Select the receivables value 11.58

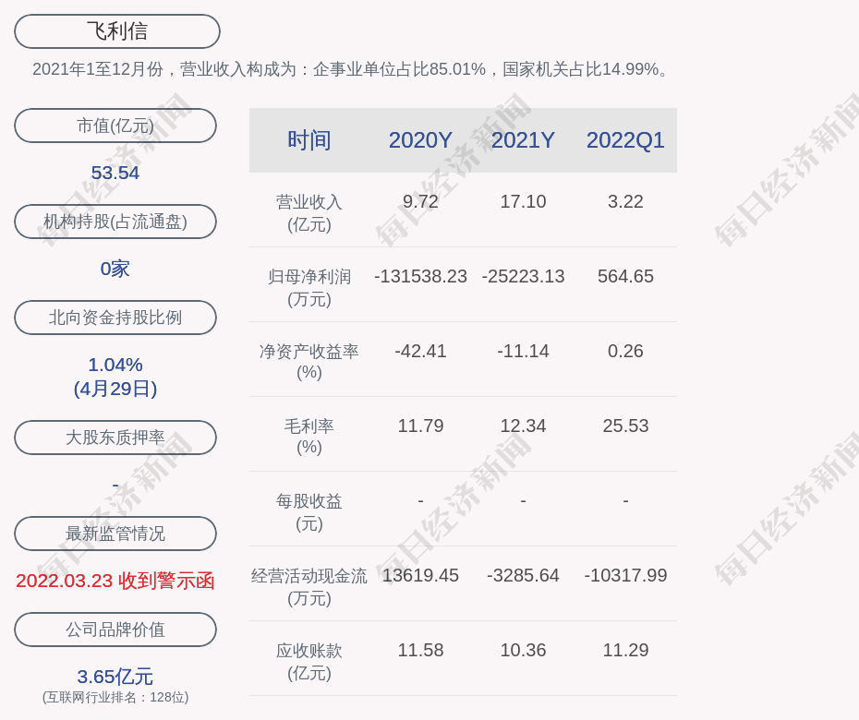[421, 650]
